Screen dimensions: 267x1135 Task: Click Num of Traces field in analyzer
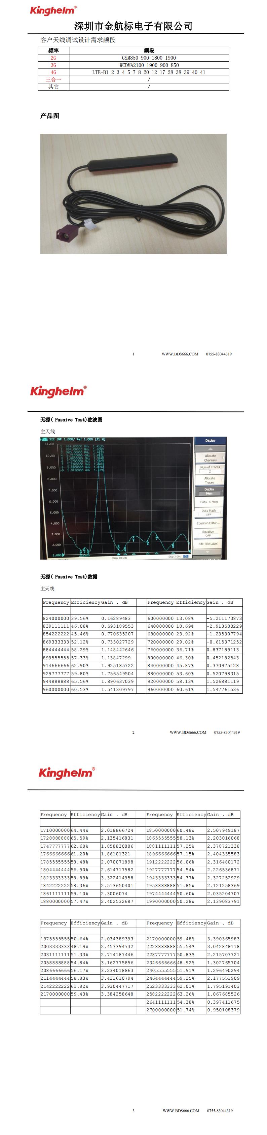(210, 469)
